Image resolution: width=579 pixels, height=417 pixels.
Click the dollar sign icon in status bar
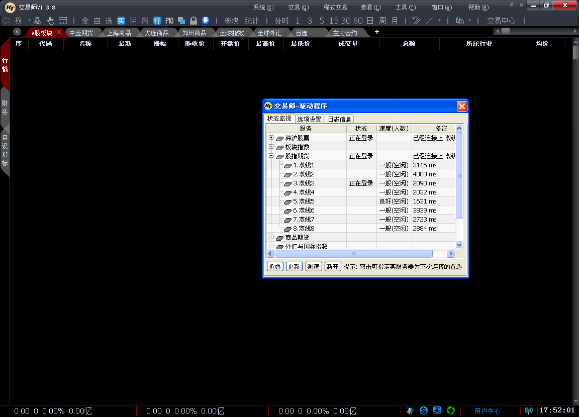pyautogui.click(x=423, y=410)
